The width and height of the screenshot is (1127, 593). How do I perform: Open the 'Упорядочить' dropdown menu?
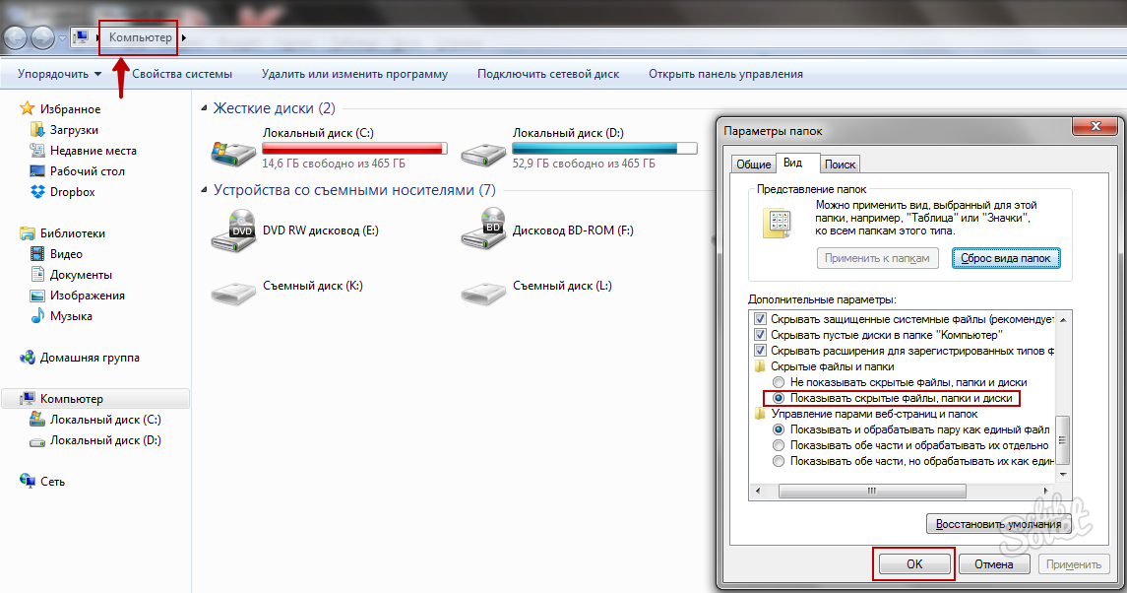(x=59, y=74)
